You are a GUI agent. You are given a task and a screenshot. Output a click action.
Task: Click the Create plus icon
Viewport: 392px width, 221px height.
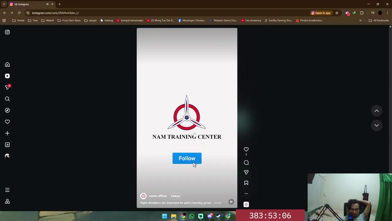[7, 133]
